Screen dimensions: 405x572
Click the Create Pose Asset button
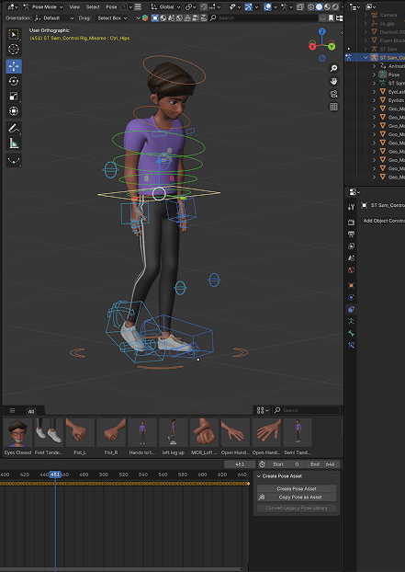pos(297,488)
